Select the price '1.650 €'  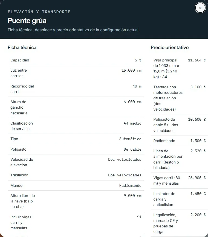pos(198,194)
